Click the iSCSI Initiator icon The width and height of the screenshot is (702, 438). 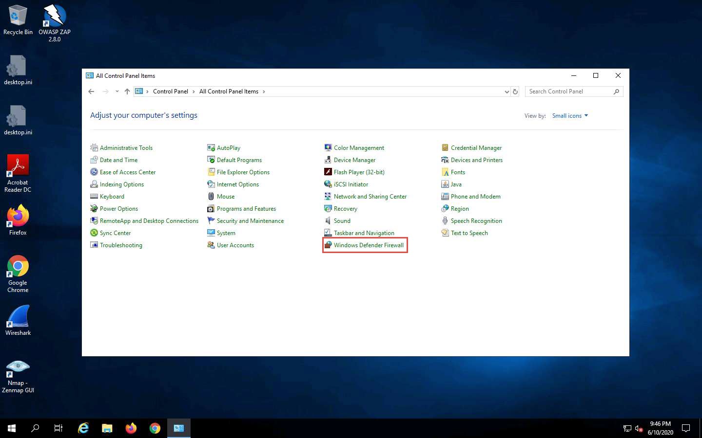coord(328,184)
